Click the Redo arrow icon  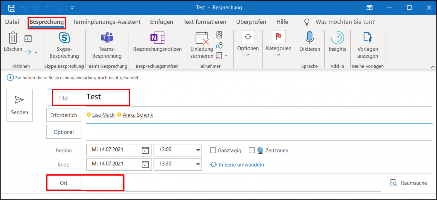click(x=36, y=8)
